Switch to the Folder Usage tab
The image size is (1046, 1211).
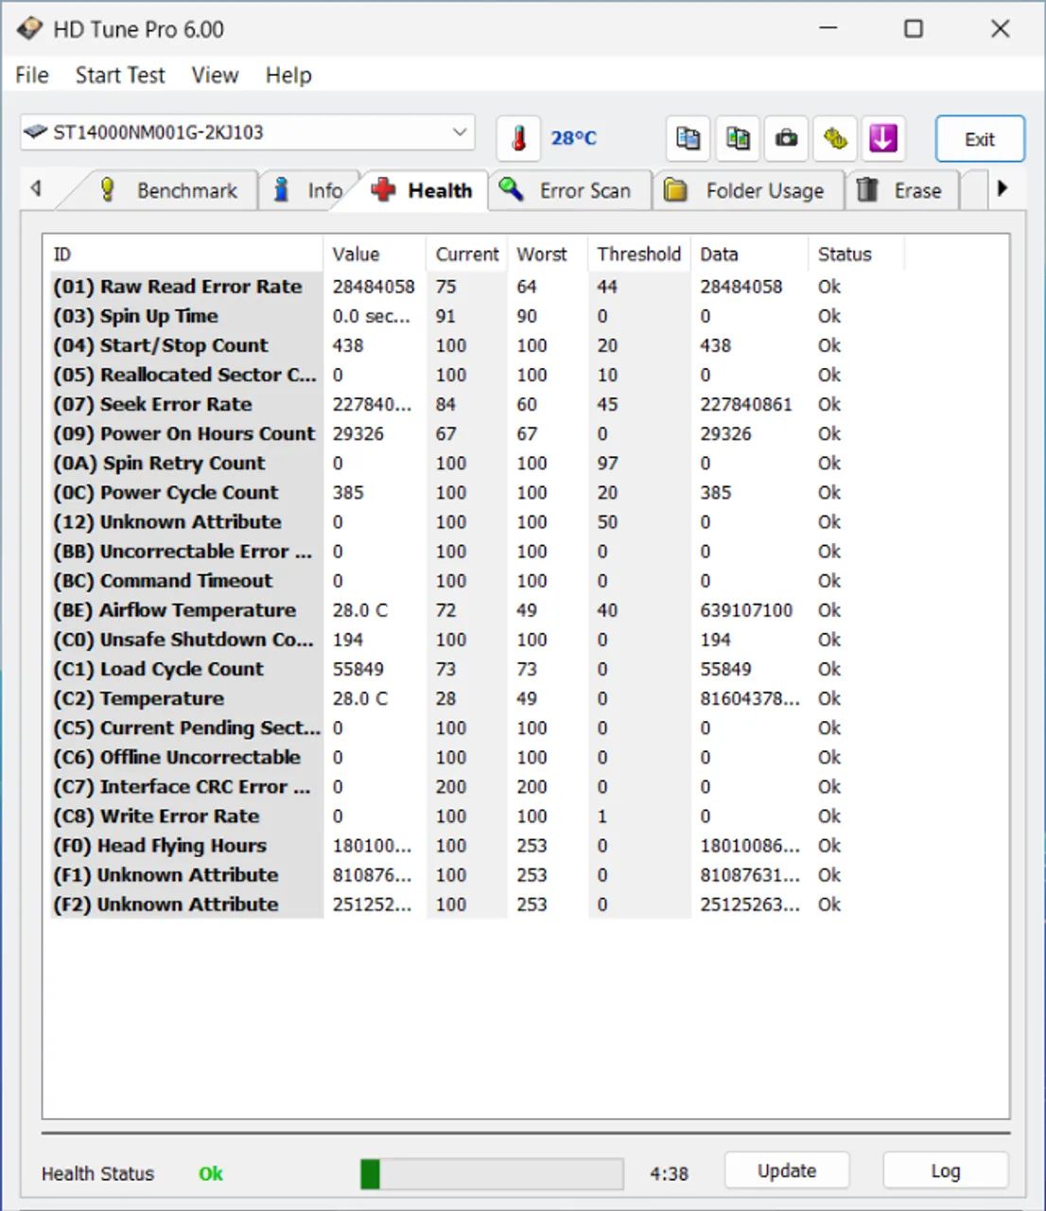point(748,190)
